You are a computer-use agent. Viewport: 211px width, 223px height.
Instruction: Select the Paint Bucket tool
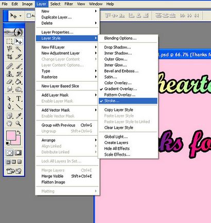[19, 82]
